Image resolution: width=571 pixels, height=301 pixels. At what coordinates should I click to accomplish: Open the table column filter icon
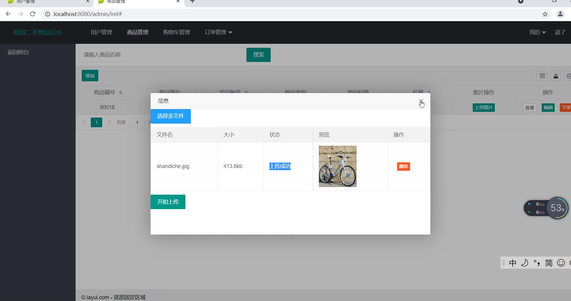[542, 76]
